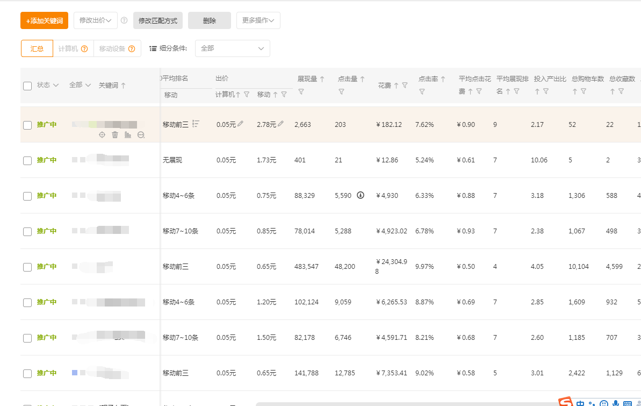
Task: Click the 添加关键词 button
Action: [44, 20]
